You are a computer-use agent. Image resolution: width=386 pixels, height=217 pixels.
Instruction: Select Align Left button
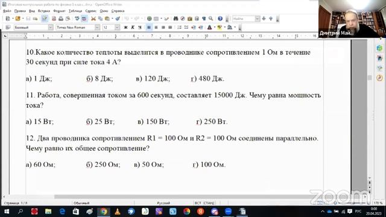[149, 27]
